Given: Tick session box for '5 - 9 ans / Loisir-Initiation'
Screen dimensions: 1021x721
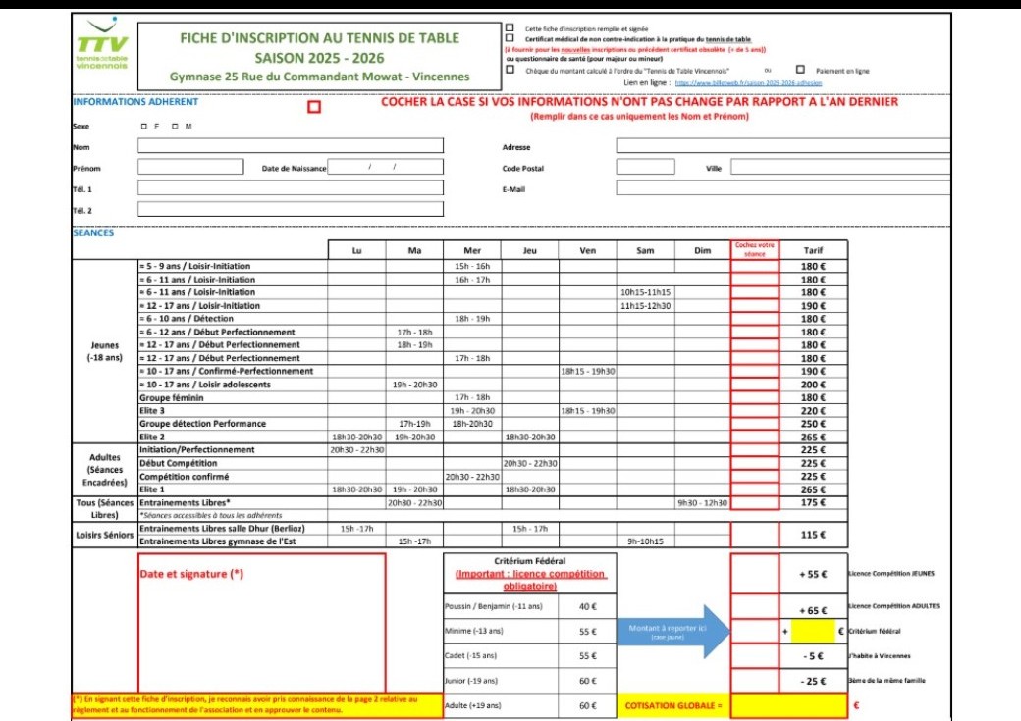Looking at the screenshot, I should [754, 266].
